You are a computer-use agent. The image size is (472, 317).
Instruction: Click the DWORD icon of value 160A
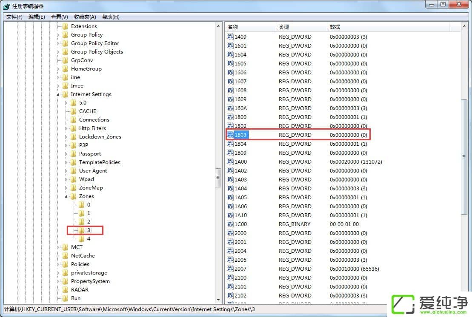pyautogui.click(x=230, y=108)
